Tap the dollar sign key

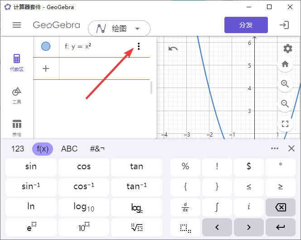coord(248,167)
